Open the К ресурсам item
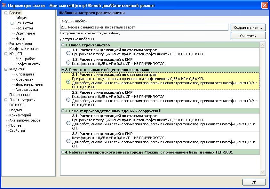The width and height of the screenshot is (270, 189). click(24, 79)
